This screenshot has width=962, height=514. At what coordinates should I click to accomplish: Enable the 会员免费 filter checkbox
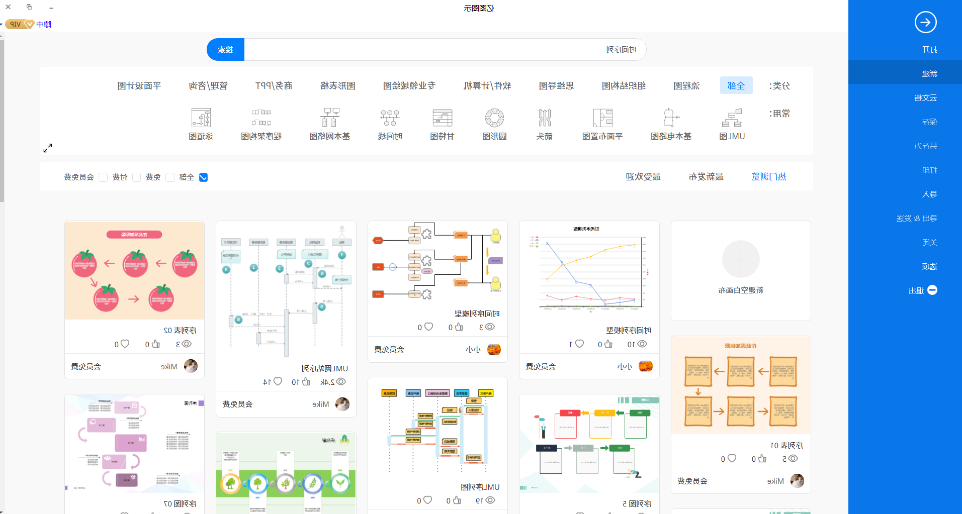[x=103, y=177]
